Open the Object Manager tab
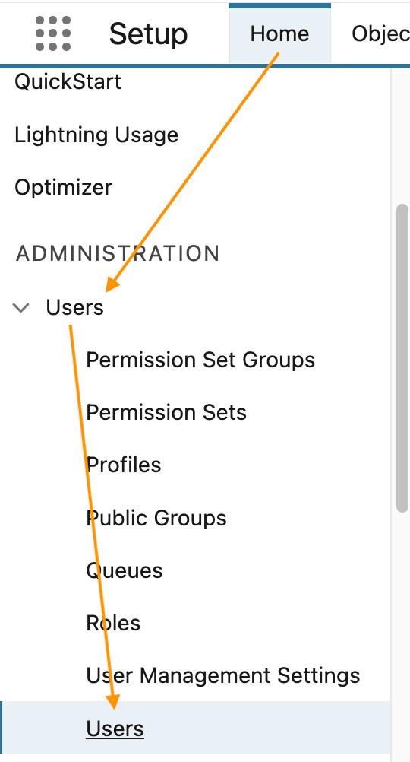The height and width of the screenshot is (762, 410). (380, 33)
